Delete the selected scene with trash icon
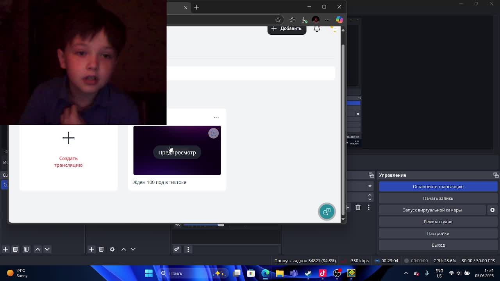The width and height of the screenshot is (500, 281). pyautogui.click(x=15, y=249)
